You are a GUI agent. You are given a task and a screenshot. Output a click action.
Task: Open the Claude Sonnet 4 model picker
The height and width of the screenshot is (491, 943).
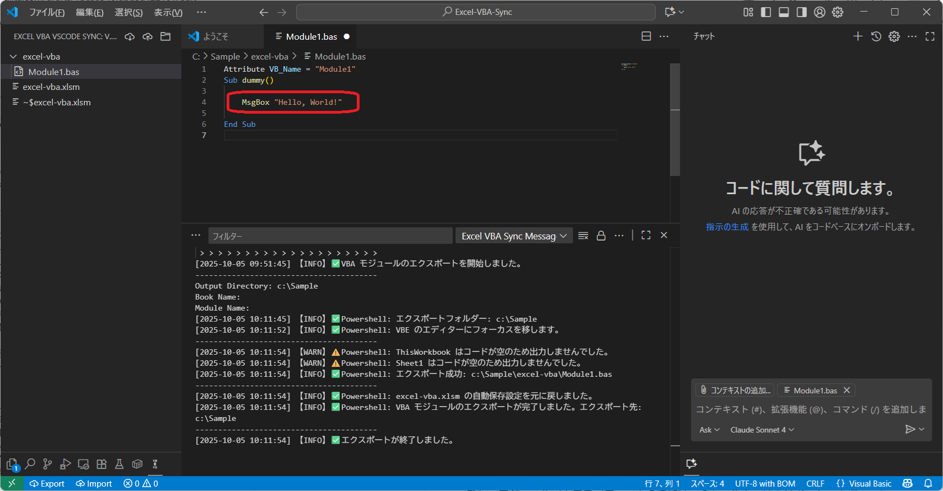[762, 430]
